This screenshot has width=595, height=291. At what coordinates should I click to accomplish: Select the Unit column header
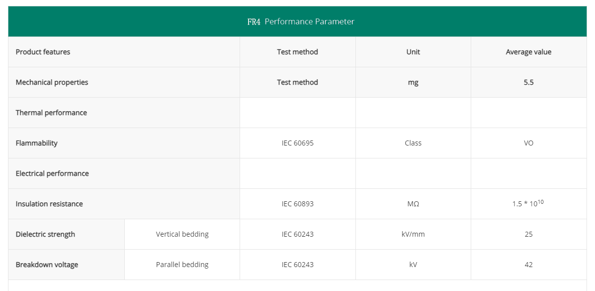pos(413,52)
